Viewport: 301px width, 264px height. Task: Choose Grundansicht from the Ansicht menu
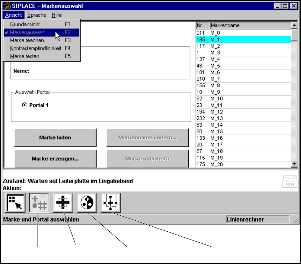[x=41, y=24]
